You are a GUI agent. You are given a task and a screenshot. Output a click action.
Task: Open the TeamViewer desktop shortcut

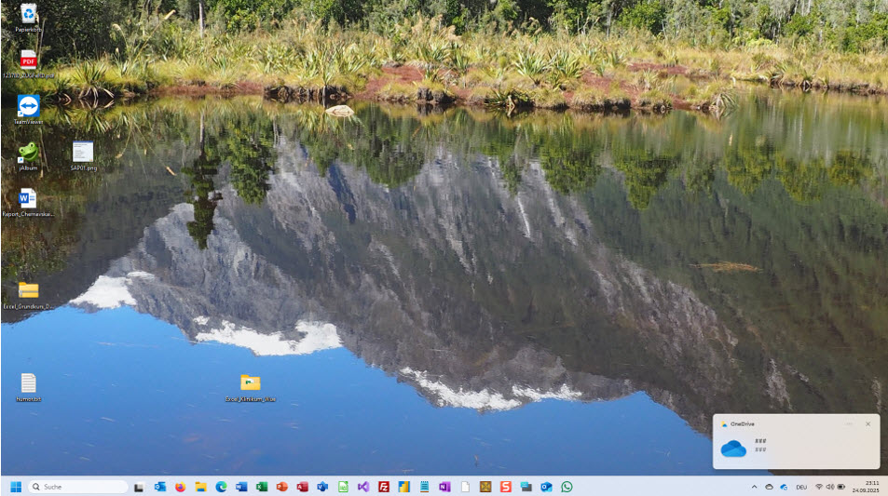click(29, 105)
